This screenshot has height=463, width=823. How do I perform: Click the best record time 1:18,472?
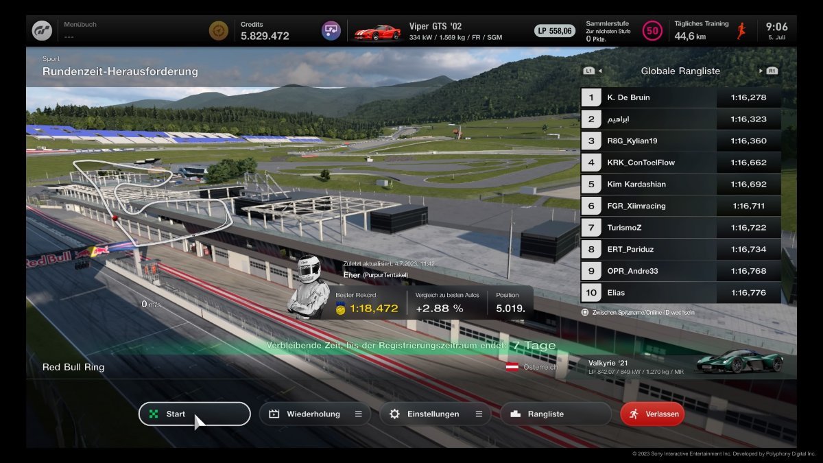tap(374, 309)
